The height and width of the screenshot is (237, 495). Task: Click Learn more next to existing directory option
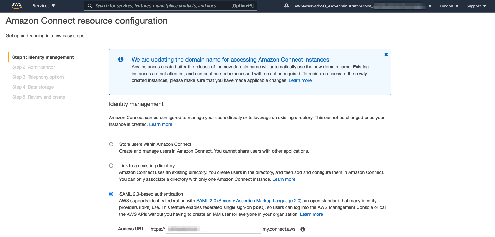click(x=283, y=179)
